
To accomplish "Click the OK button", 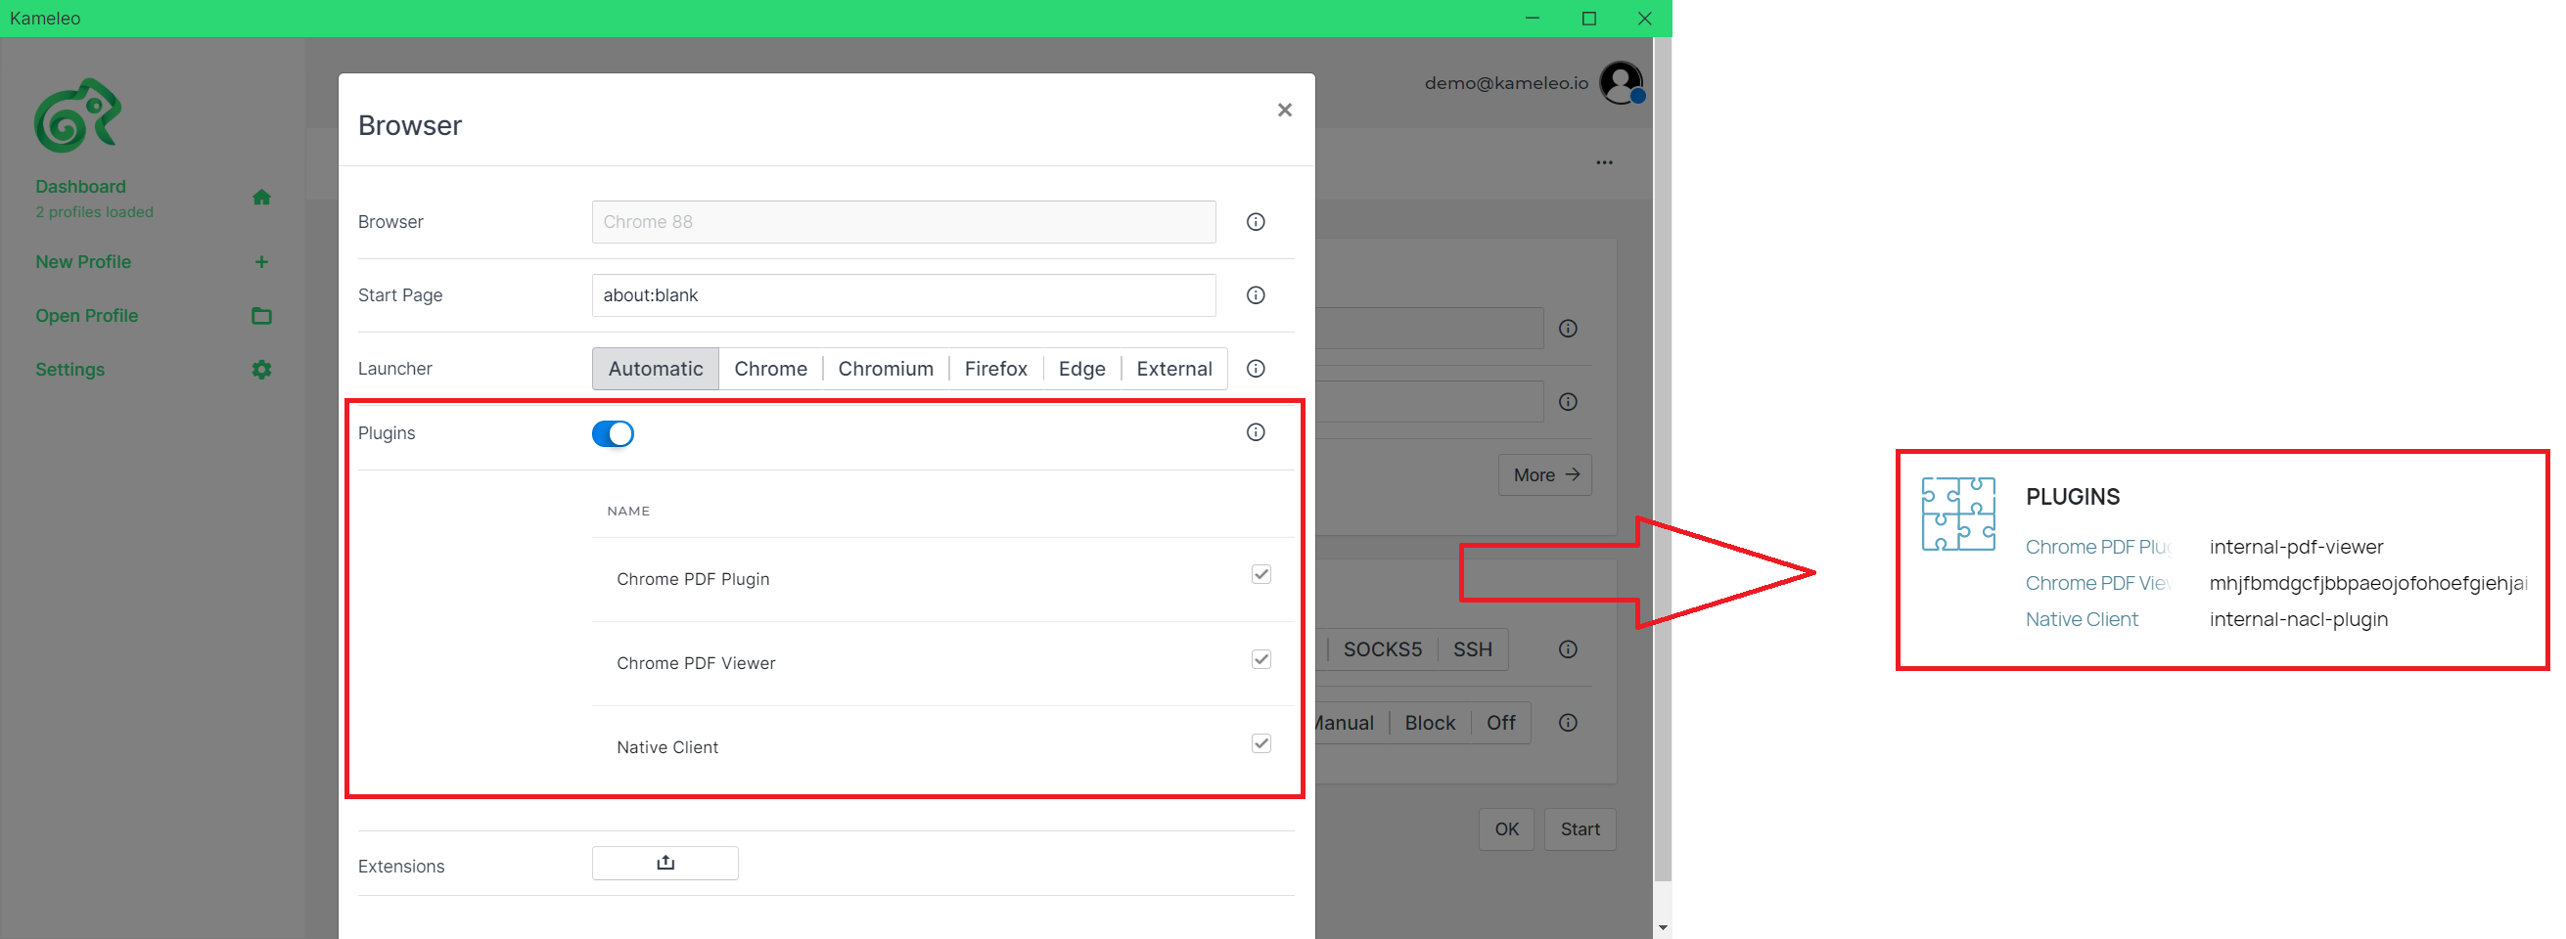I will point(1505,829).
